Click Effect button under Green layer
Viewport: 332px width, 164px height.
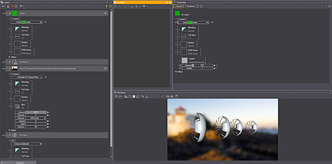point(12,57)
